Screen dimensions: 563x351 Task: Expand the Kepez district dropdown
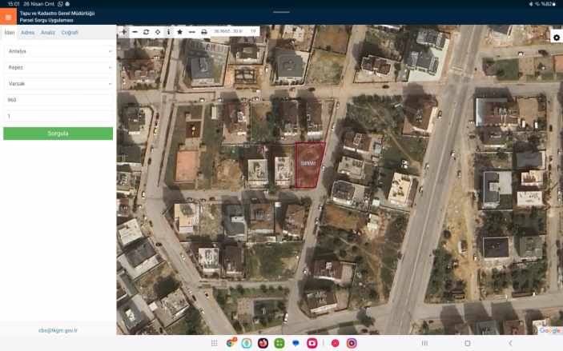click(58, 67)
